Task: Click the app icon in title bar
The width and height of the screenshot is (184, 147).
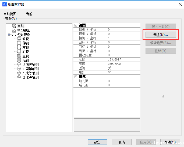Action: click(x=4, y=4)
